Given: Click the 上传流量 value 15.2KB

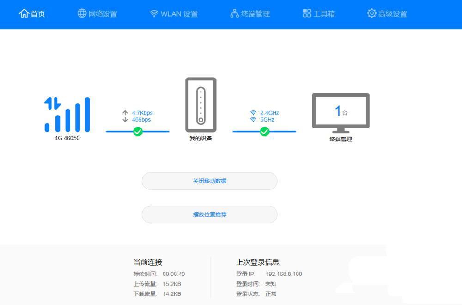Looking at the screenshot, I should pos(172,284).
